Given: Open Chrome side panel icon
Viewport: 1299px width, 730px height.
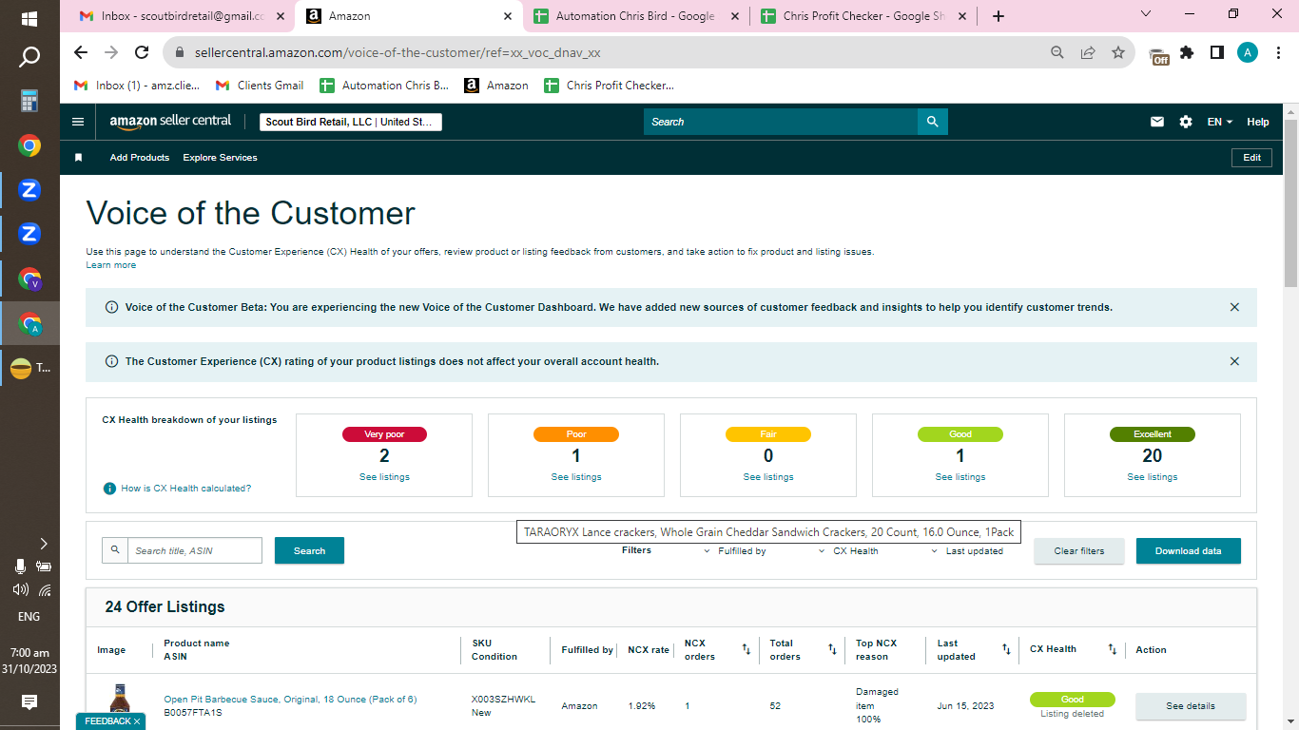Looking at the screenshot, I should click(1217, 53).
